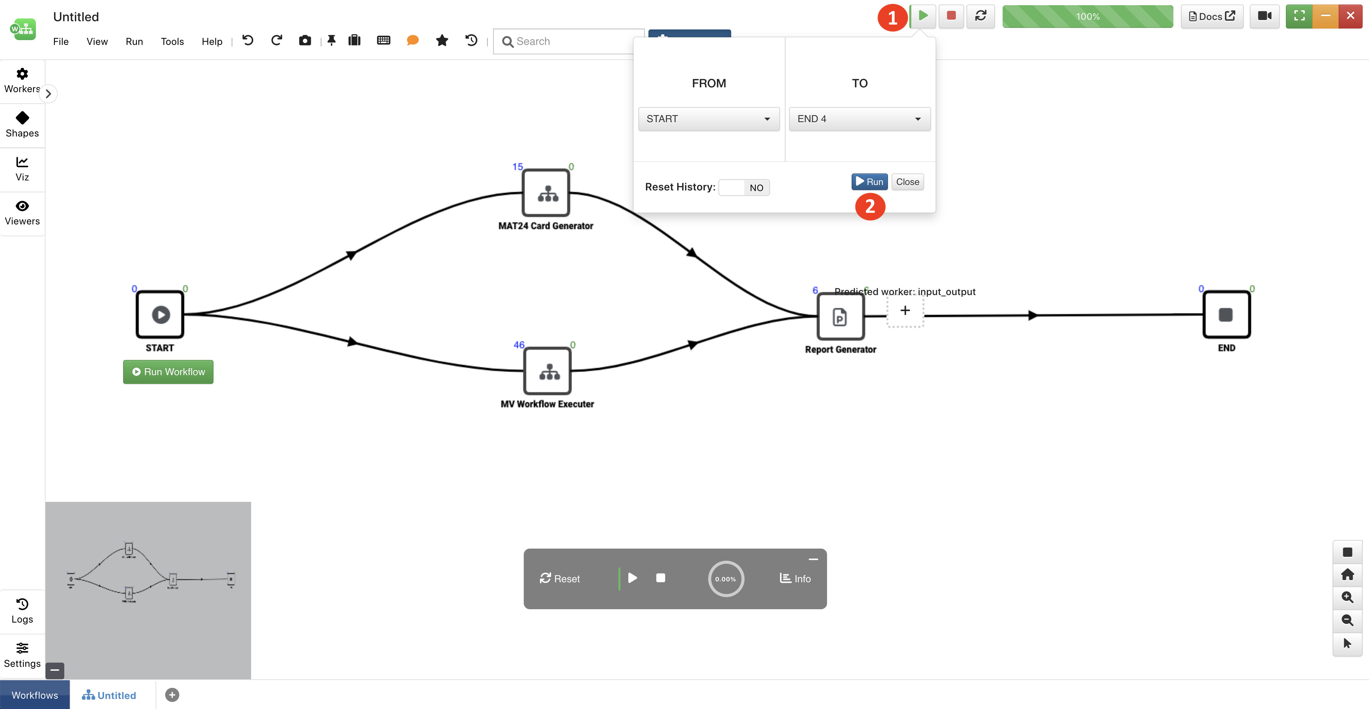
Task: Open the Run menu
Action: pos(134,42)
